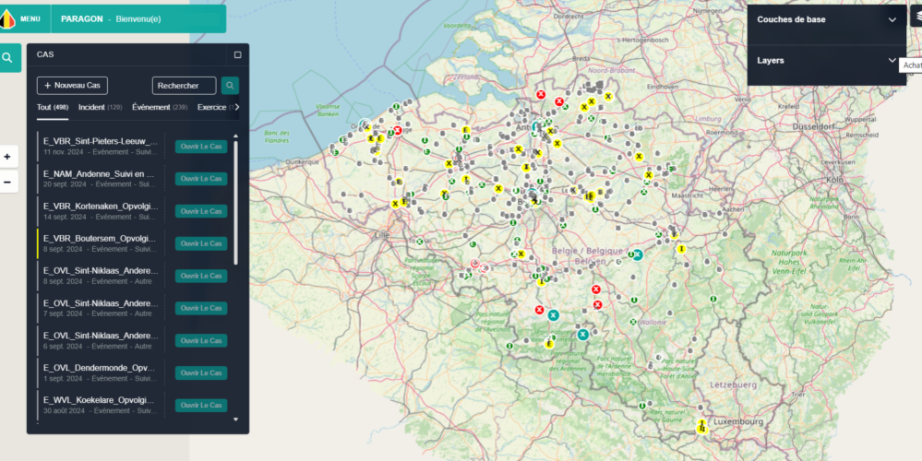Click yellow X marker northwest of Maastricht label
The image size is (922, 461).
click(649, 175)
